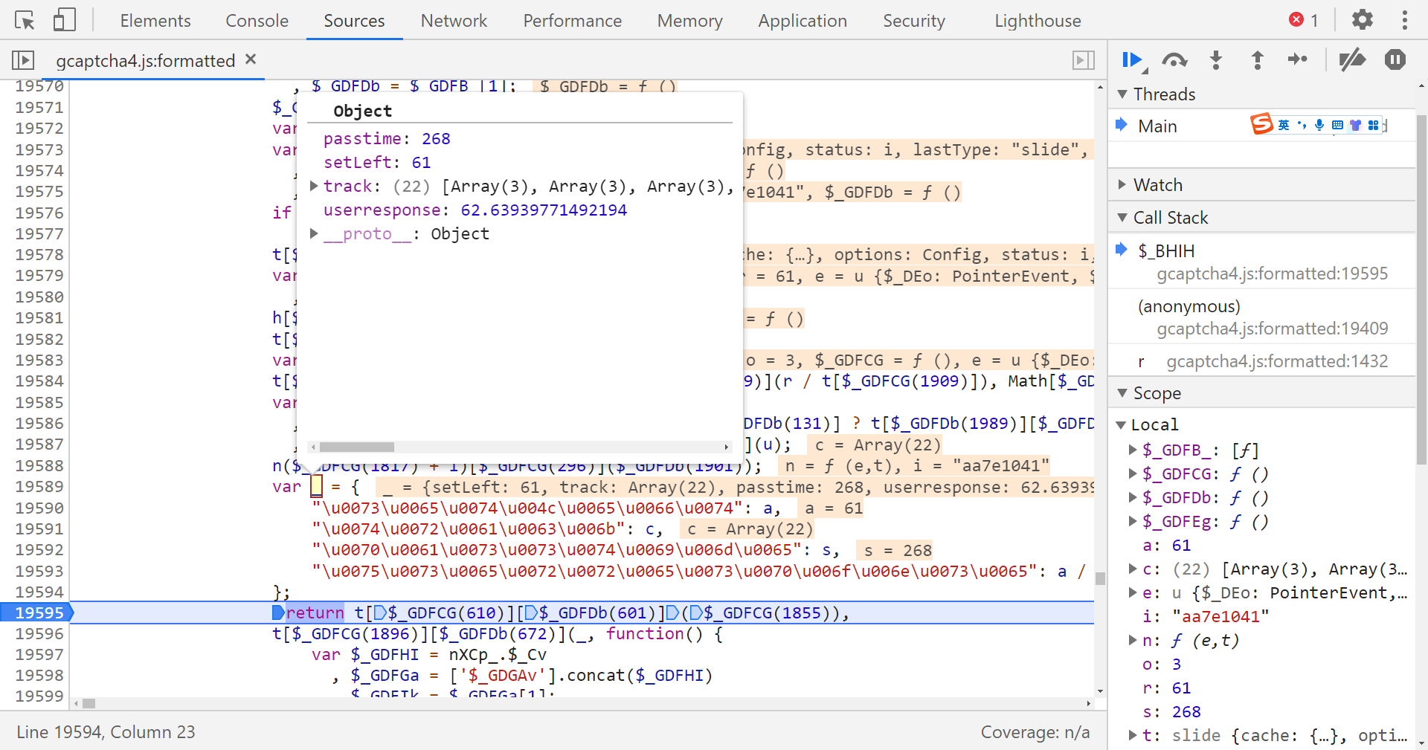Switch to the Performance tab

coord(572,21)
